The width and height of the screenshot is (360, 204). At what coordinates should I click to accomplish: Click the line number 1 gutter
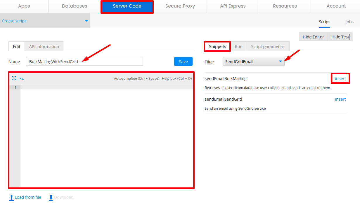pyautogui.click(x=15, y=87)
